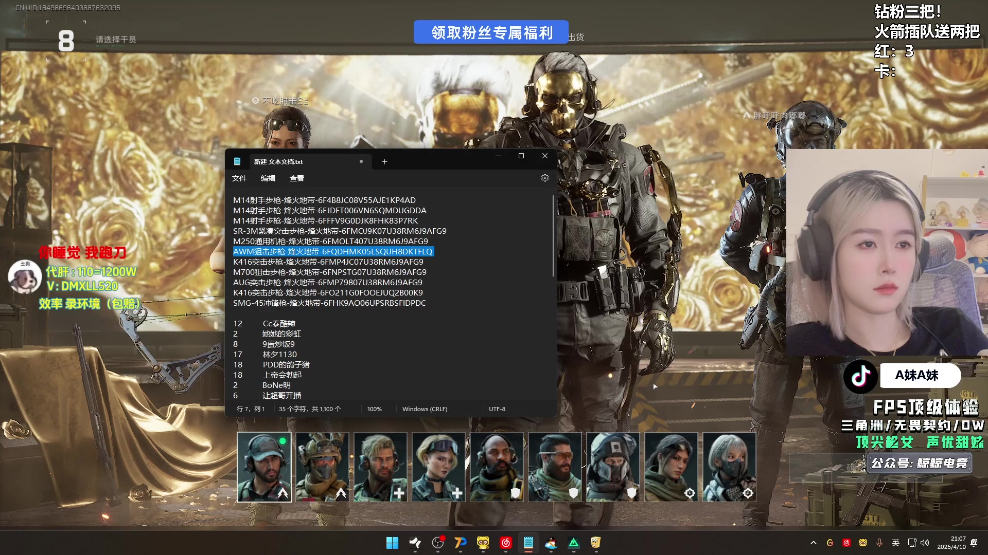Show hidden system tray icons
The width and height of the screenshot is (988, 555).
[814, 543]
